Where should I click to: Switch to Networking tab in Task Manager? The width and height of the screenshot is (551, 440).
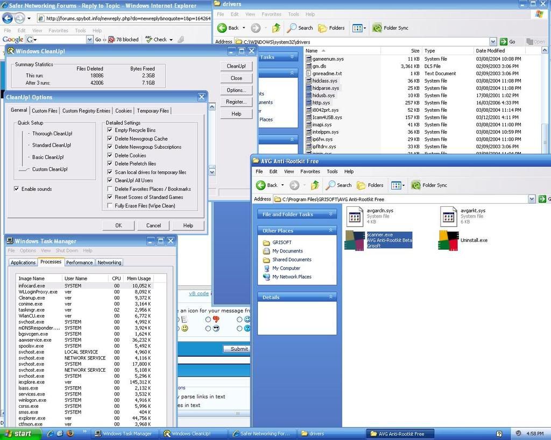(109, 263)
